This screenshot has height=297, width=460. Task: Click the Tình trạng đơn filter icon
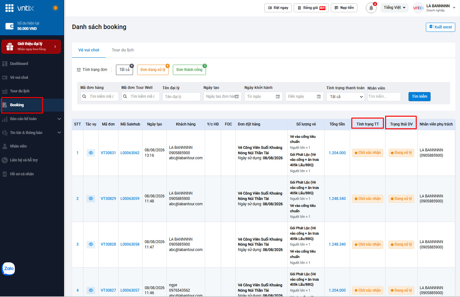click(79, 70)
